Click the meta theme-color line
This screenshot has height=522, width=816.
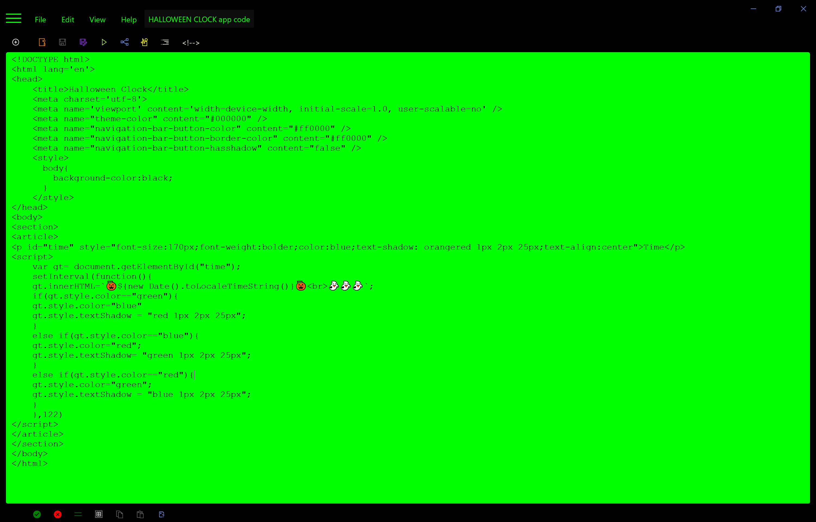coord(150,119)
